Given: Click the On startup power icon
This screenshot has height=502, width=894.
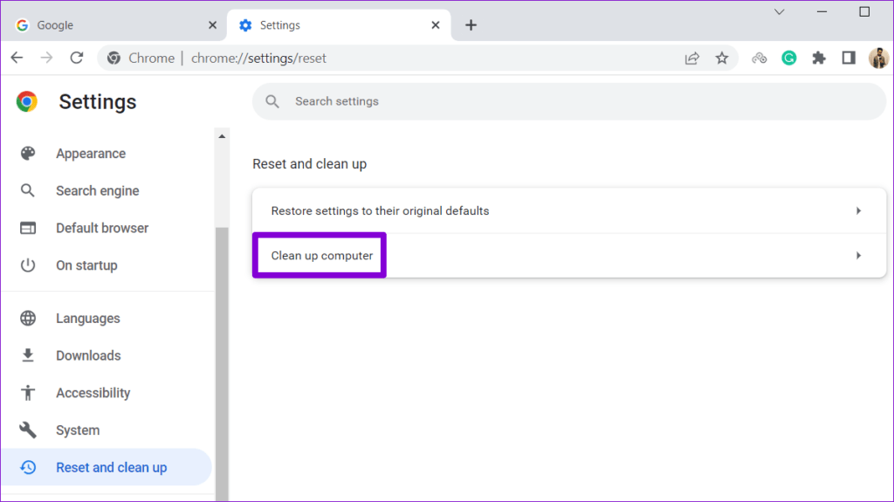Looking at the screenshot, I should pyautogui.click(x=28, y=265).
